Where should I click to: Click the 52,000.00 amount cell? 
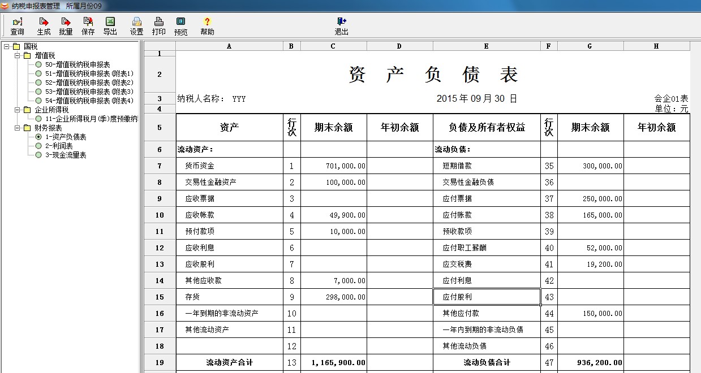click(590, 248)
